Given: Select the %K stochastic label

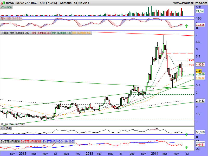Looking at the screenshot, I should [3, 18].
